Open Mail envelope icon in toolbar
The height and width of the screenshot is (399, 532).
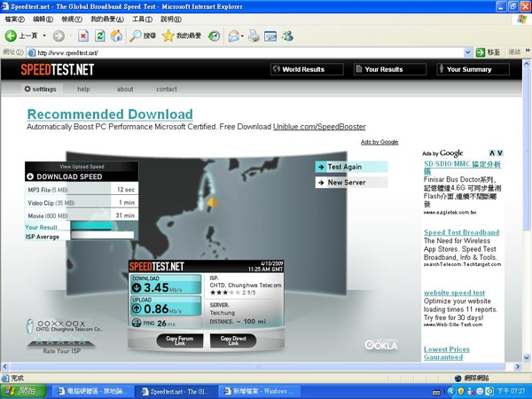(x=233, y=35)
